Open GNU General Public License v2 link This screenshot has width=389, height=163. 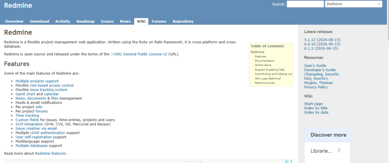tap(141, 54)
